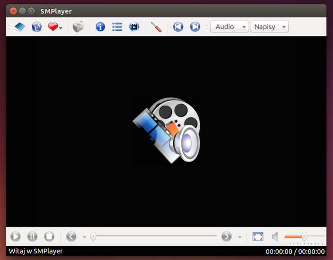333x260 pixels.
Task: Mute audio with the speaker icon
Action: 275,237
